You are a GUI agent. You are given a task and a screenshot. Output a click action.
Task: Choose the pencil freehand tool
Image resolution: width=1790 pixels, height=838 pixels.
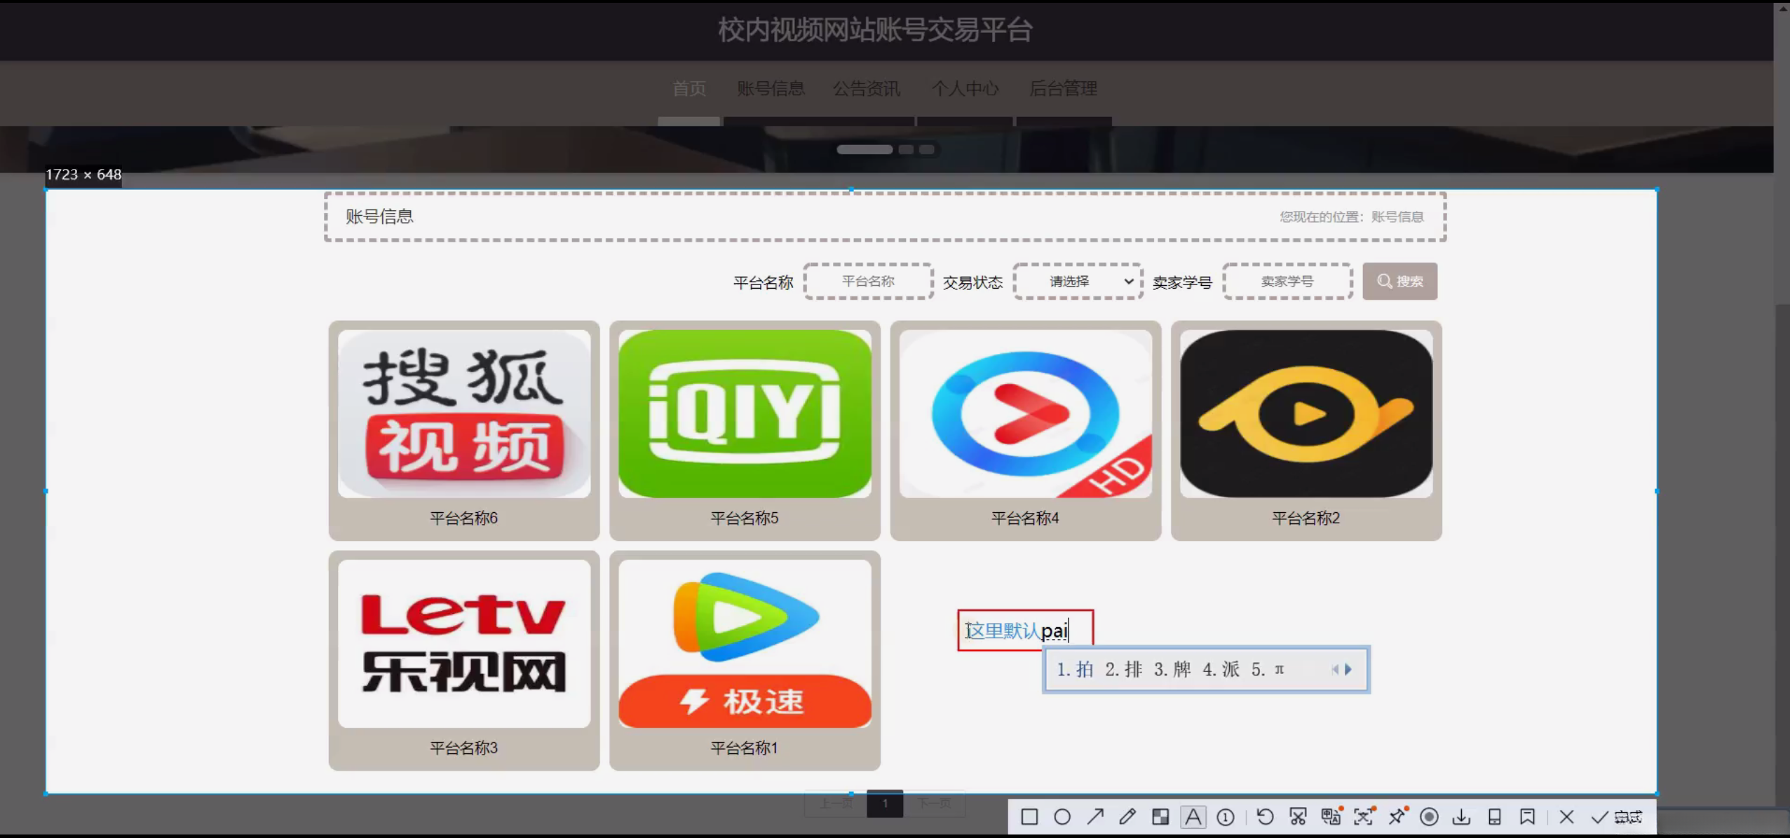(1127, 817)
